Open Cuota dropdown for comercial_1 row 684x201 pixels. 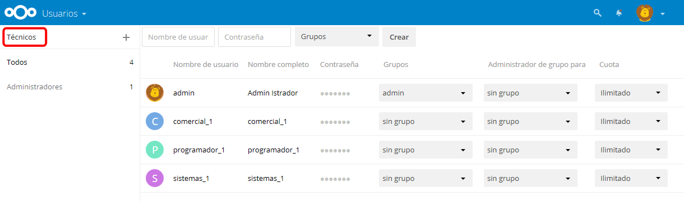point(631,121)
